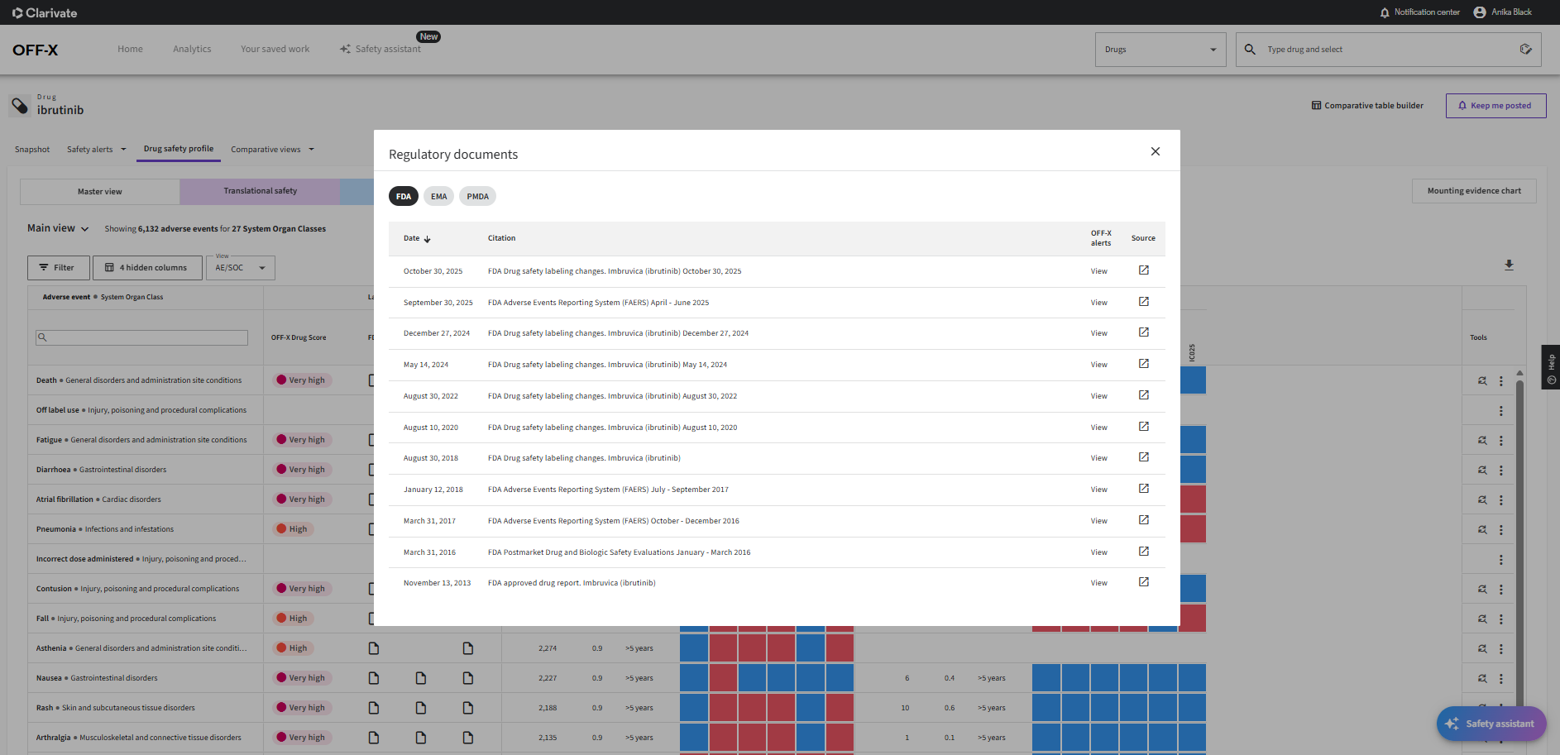Select the Master view tab

coord(100,192)
